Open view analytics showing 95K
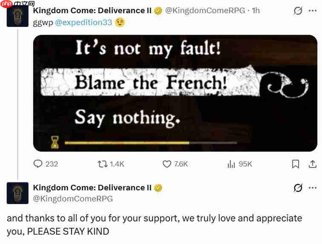Screen dimensions: 322x244 [x=232, y=164]
